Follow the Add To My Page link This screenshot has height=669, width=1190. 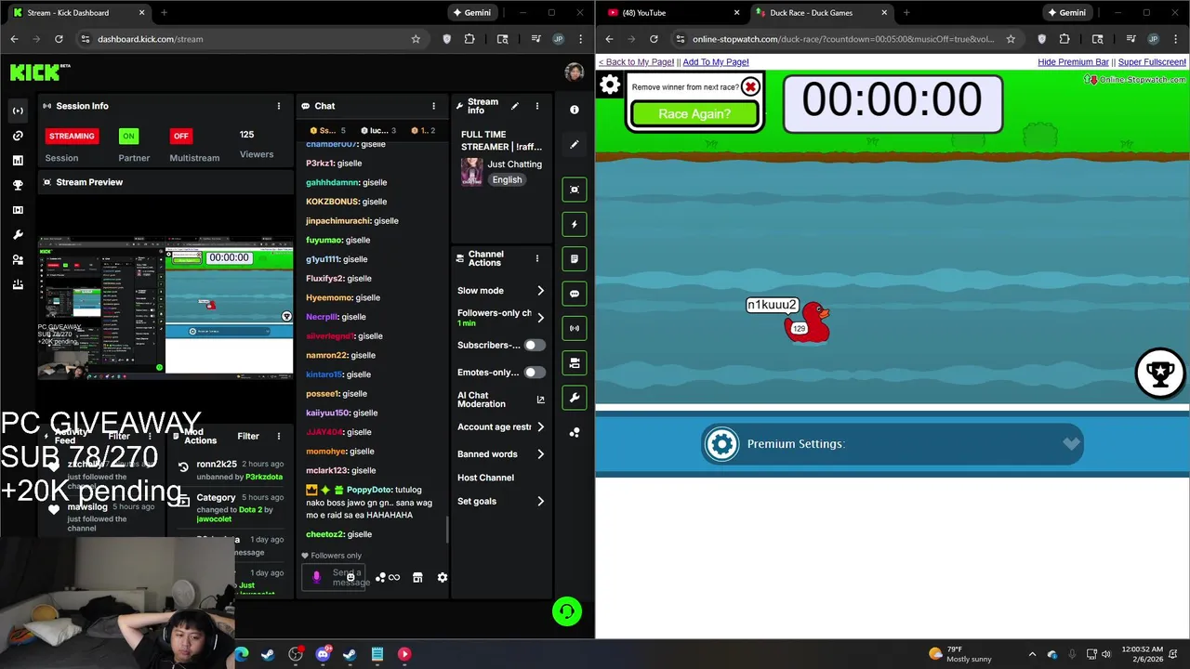(716, 62)
